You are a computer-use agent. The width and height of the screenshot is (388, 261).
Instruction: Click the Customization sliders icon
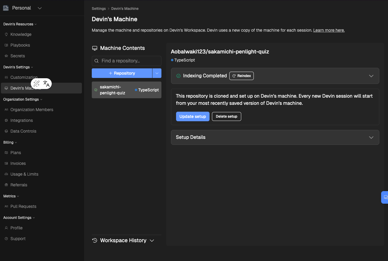(6, 77)
